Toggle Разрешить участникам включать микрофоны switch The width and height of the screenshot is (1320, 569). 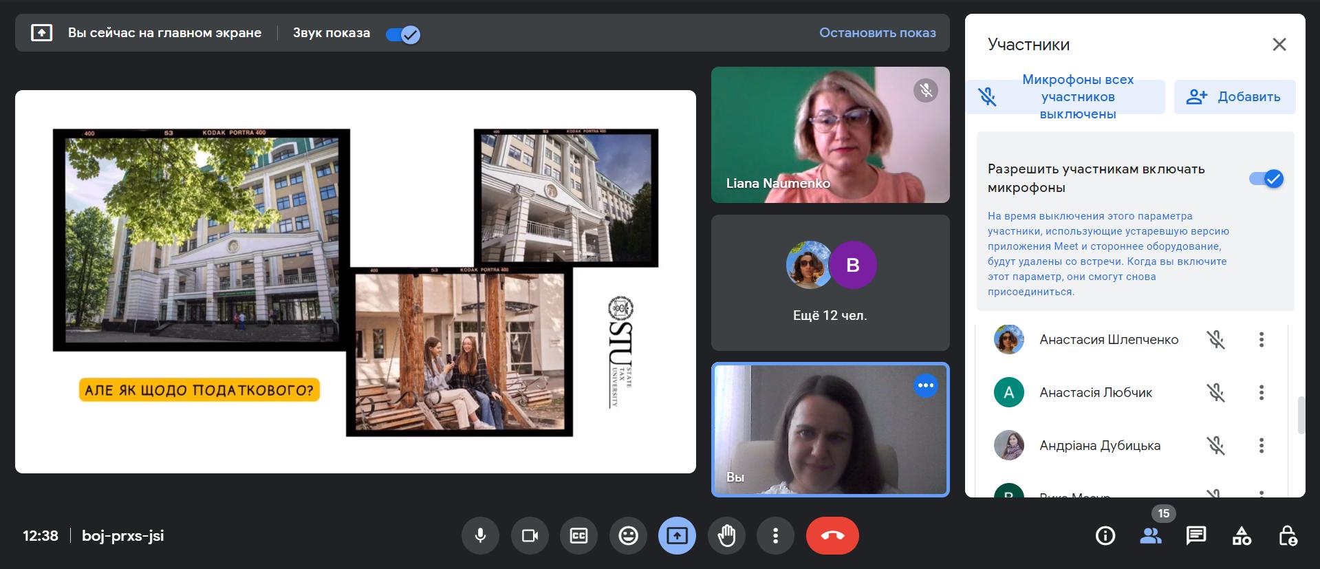[1266, 179]
